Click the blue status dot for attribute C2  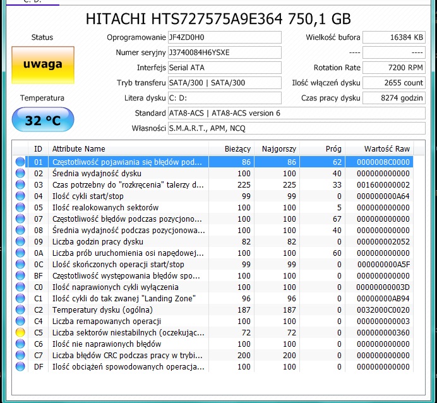pos(20,310)
